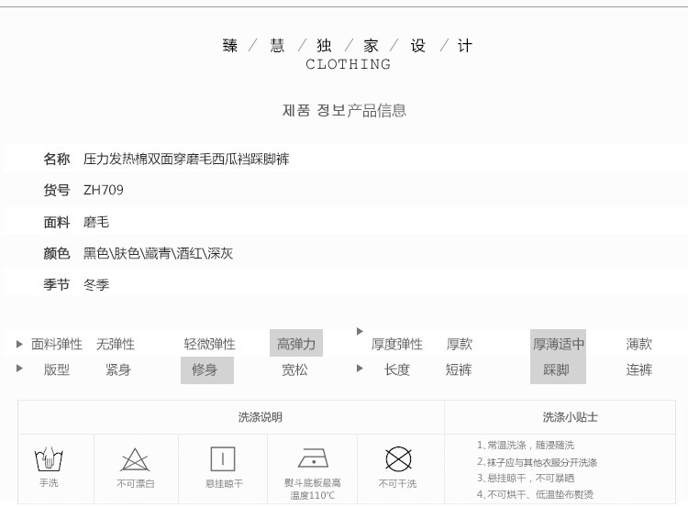Click the do-not-dry-clean crossed circle icon

[x=398, y=459]
